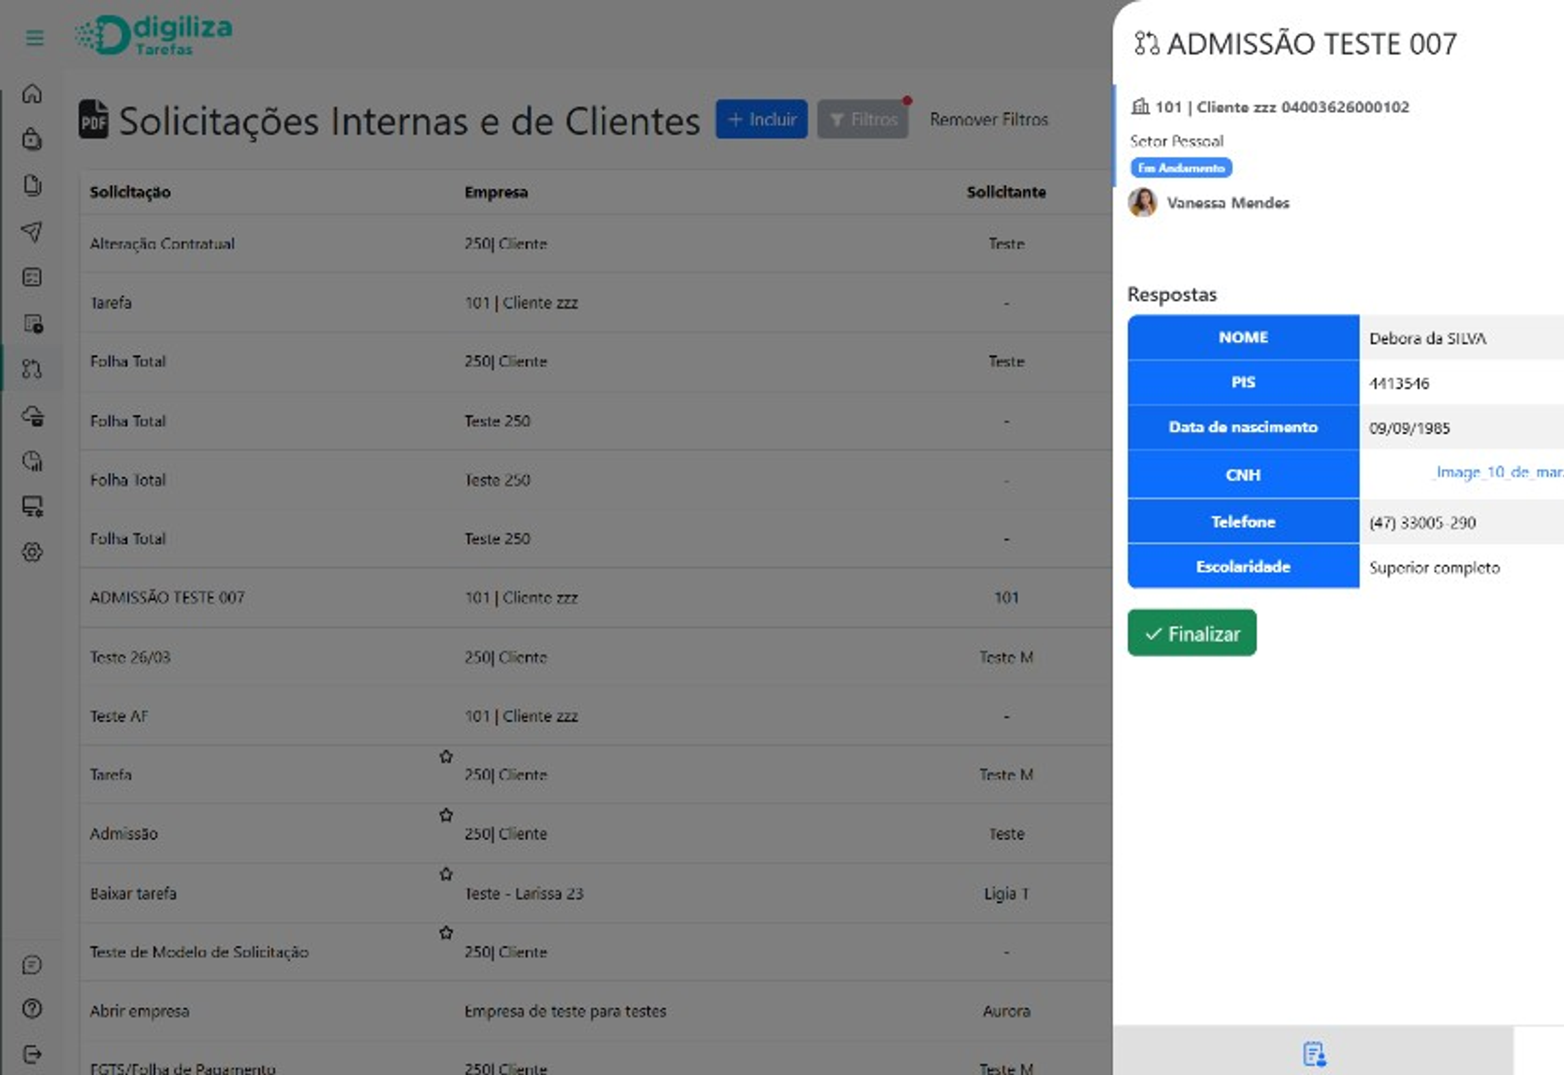Click the Empresa column header
Screen dimensions: 1564x1075
click(x=496, y=192)
